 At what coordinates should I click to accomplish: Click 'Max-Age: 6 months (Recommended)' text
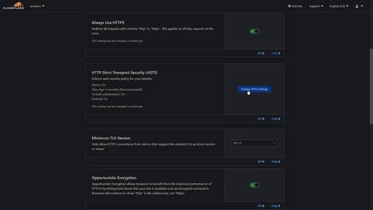117,89
